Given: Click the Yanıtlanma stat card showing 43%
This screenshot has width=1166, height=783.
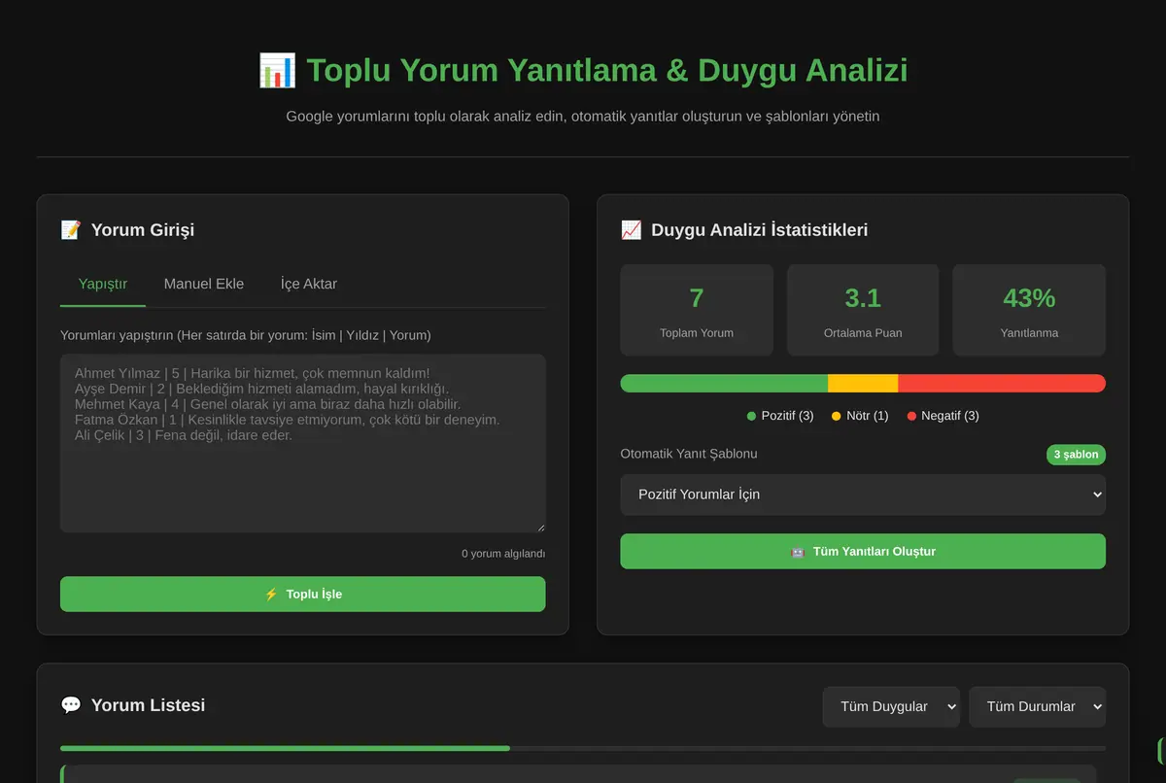Looking at the screenshot, I should tap(1029, 310).
